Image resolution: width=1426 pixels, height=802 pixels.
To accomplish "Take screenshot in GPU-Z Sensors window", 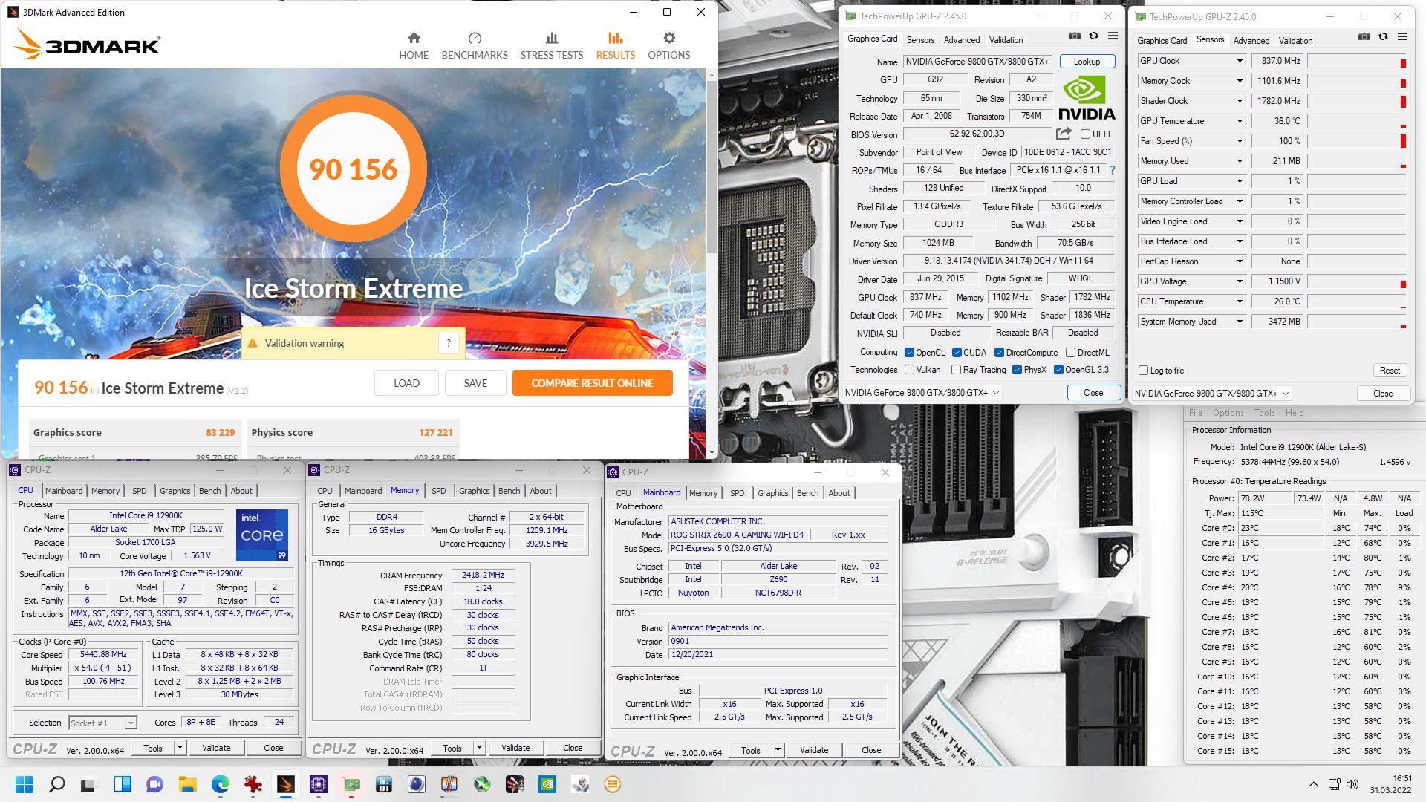I will point(1364,37).
